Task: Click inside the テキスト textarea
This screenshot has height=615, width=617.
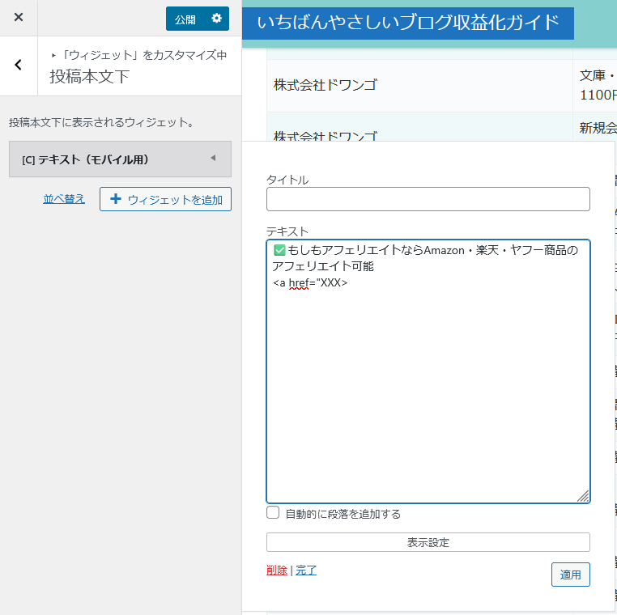Action: (428, 388)
